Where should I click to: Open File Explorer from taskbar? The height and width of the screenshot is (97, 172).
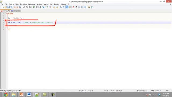coord(14,95)
